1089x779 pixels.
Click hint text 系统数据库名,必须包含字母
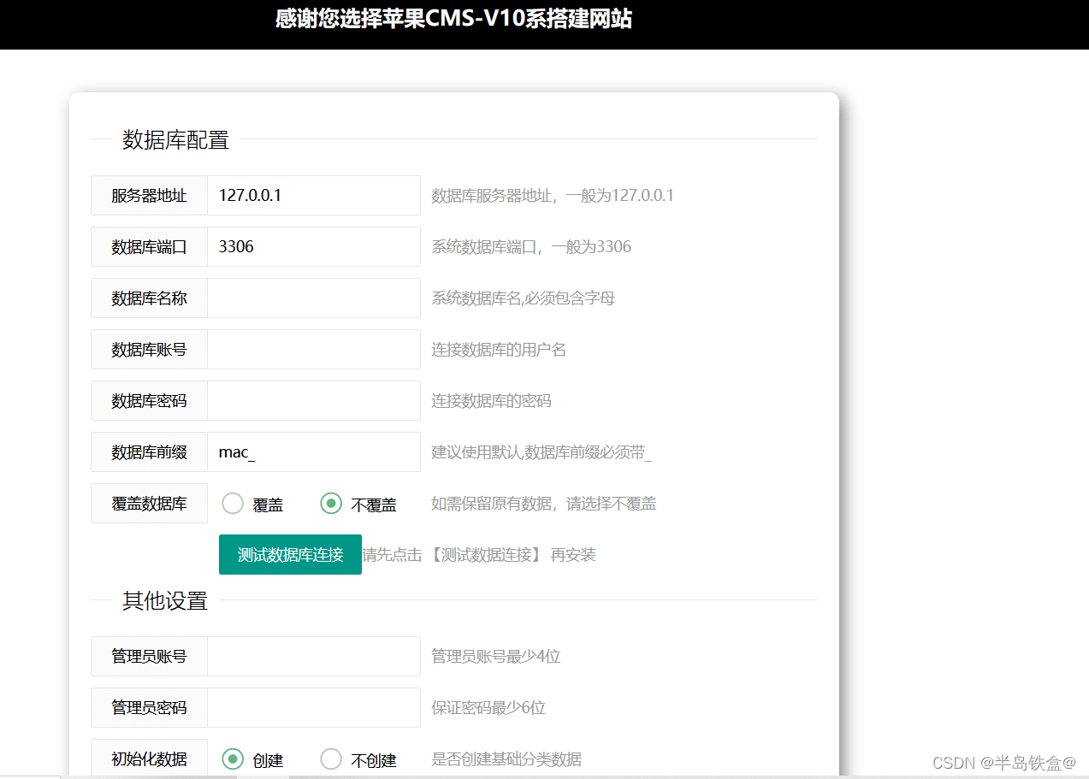(x=523, y=298)
